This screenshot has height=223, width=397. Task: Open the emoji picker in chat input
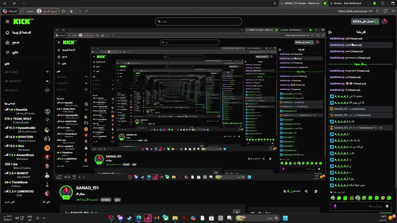[387, 206]
